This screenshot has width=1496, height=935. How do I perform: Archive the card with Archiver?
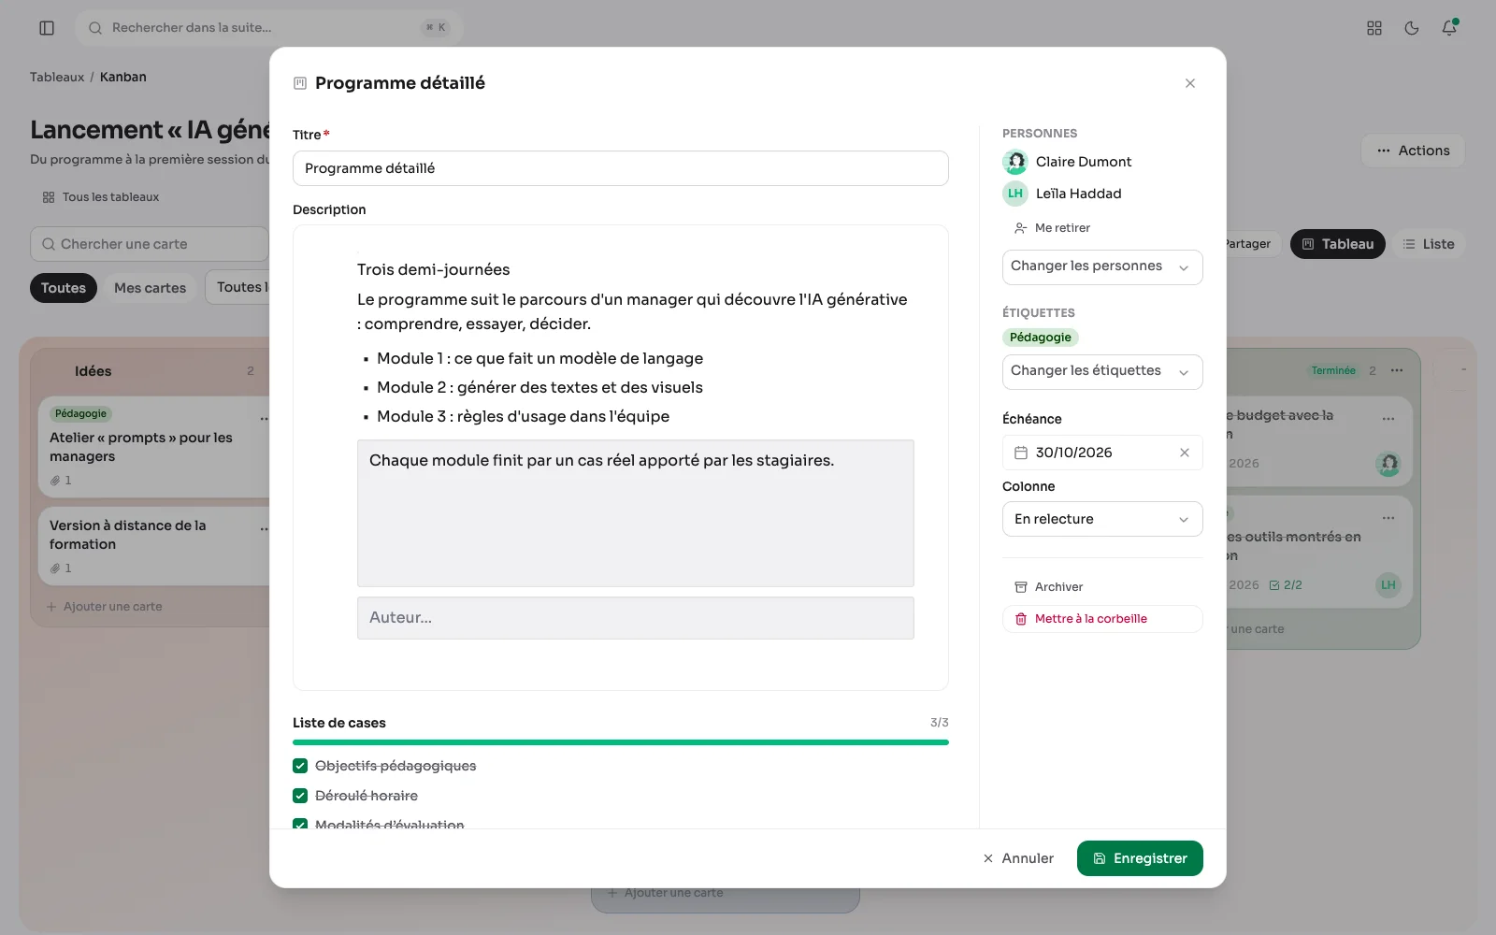pyautogui.click(x=1048, y=587)
